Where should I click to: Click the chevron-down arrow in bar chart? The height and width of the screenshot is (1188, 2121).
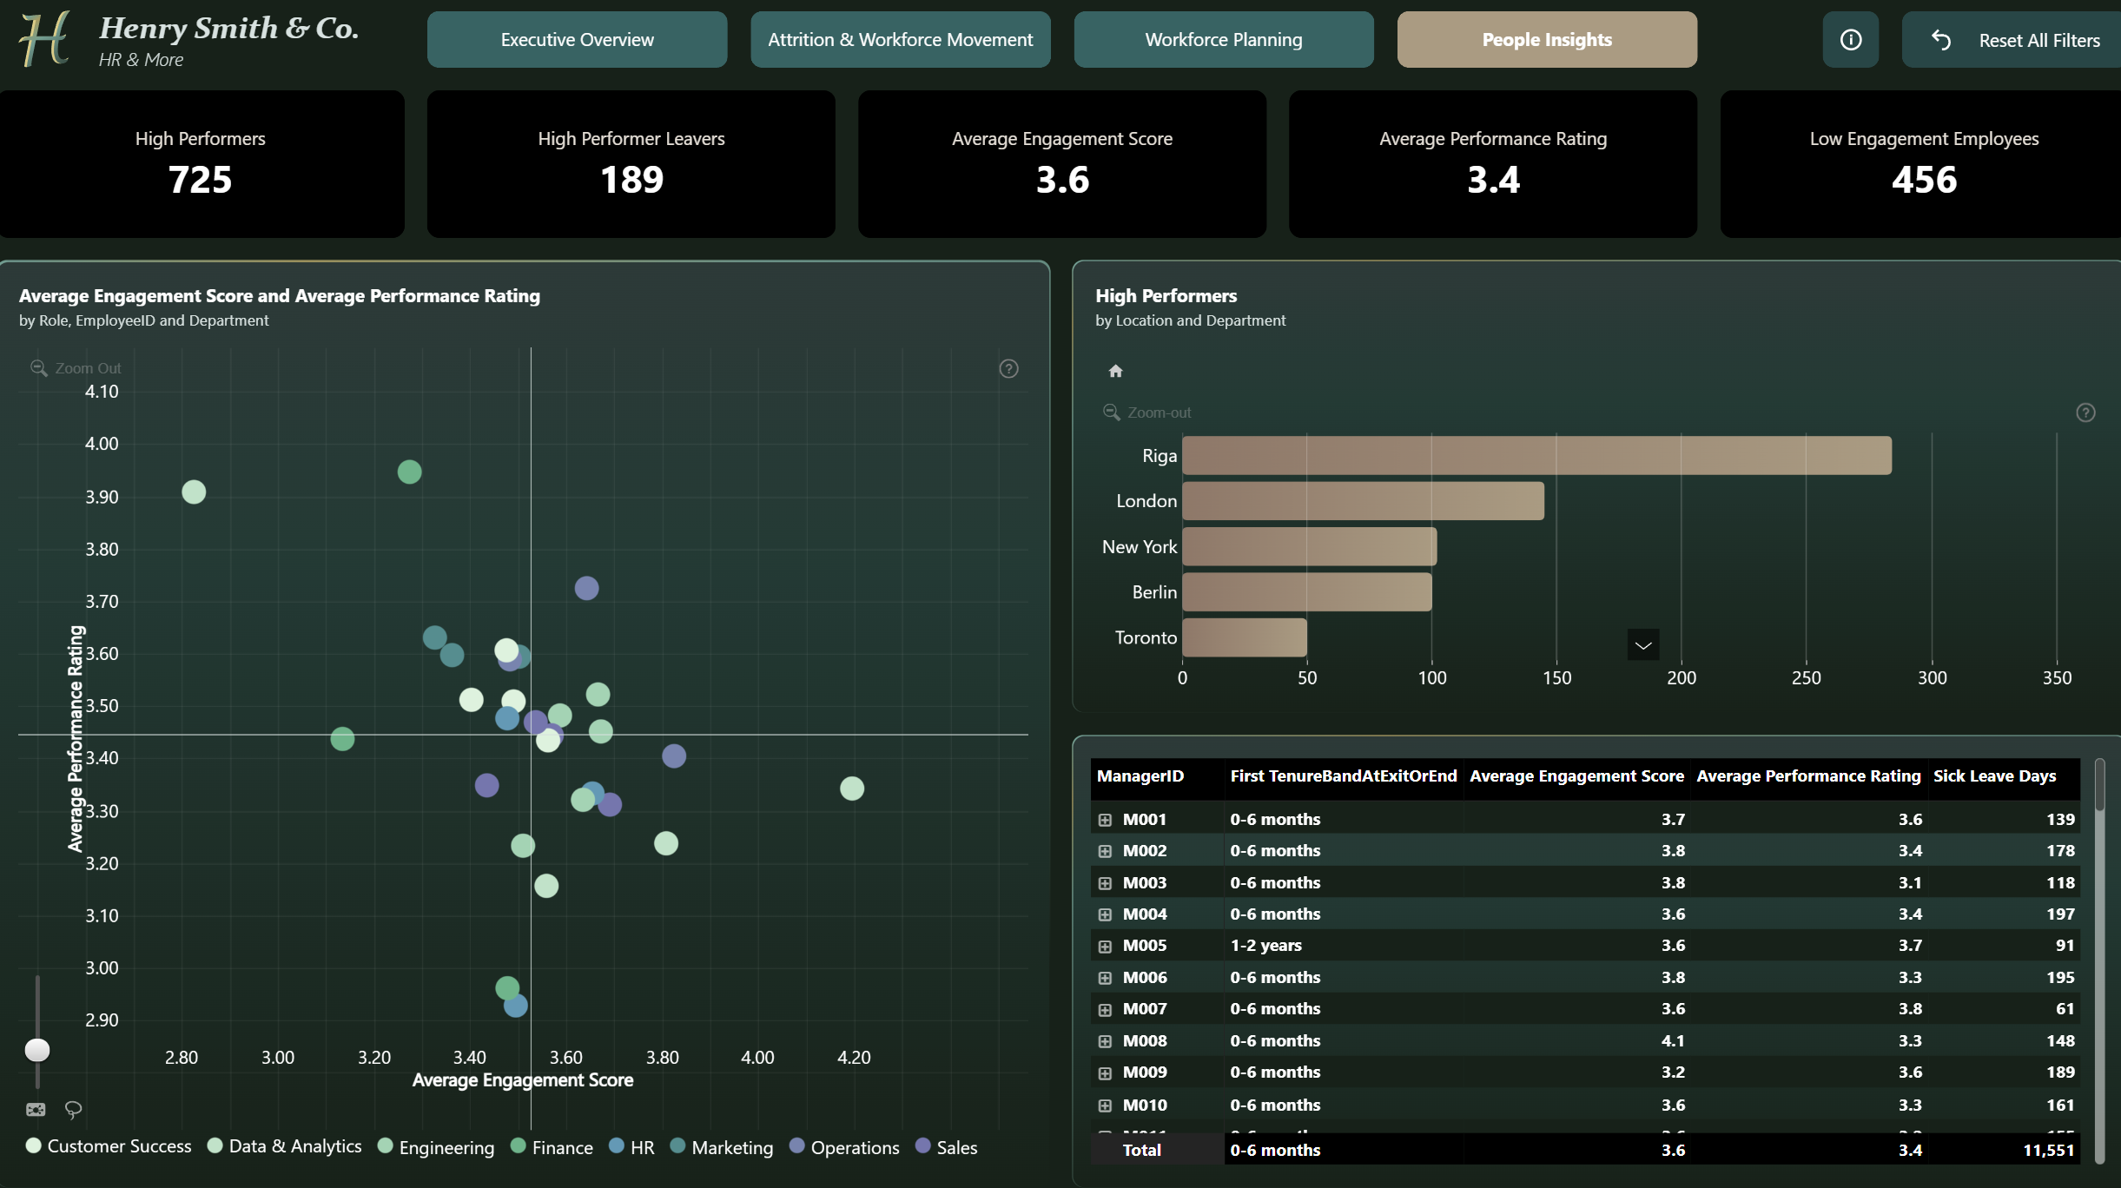click(1643, 645)
